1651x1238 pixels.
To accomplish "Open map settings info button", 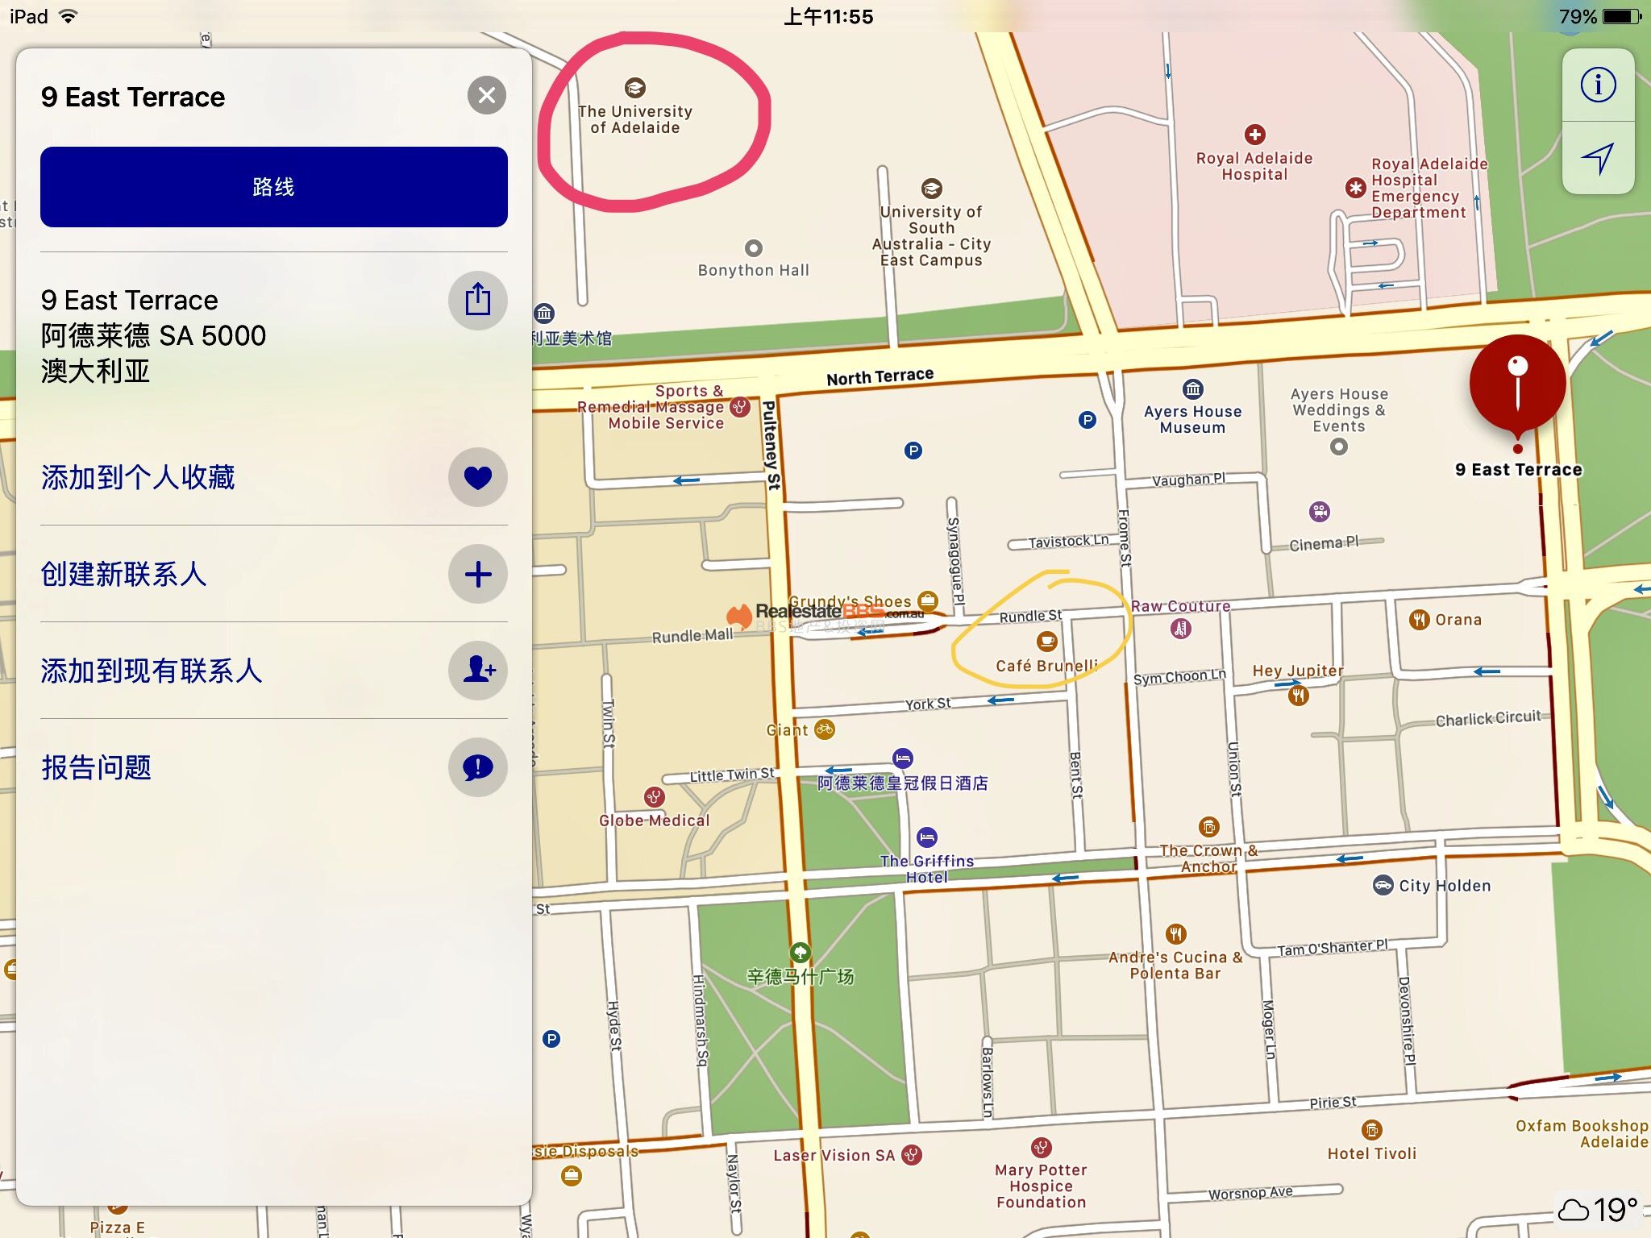I will 1598,85.
